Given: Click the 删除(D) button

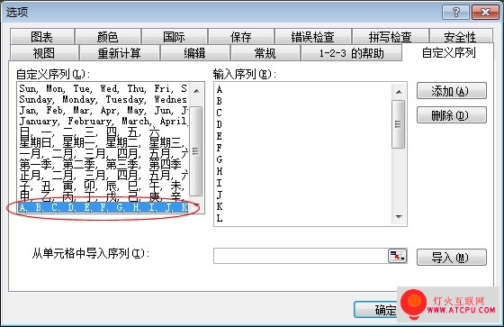Looking at the screenshot, I should coord(451,115).
